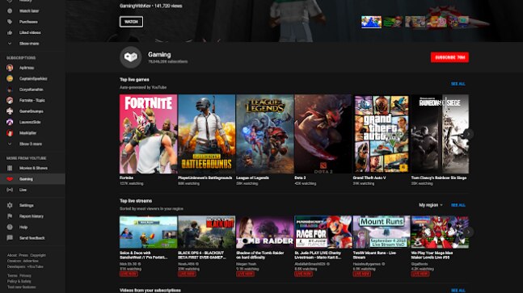Open the Gaming channel logo icon

pyautogui.click(x=131, y=57)
